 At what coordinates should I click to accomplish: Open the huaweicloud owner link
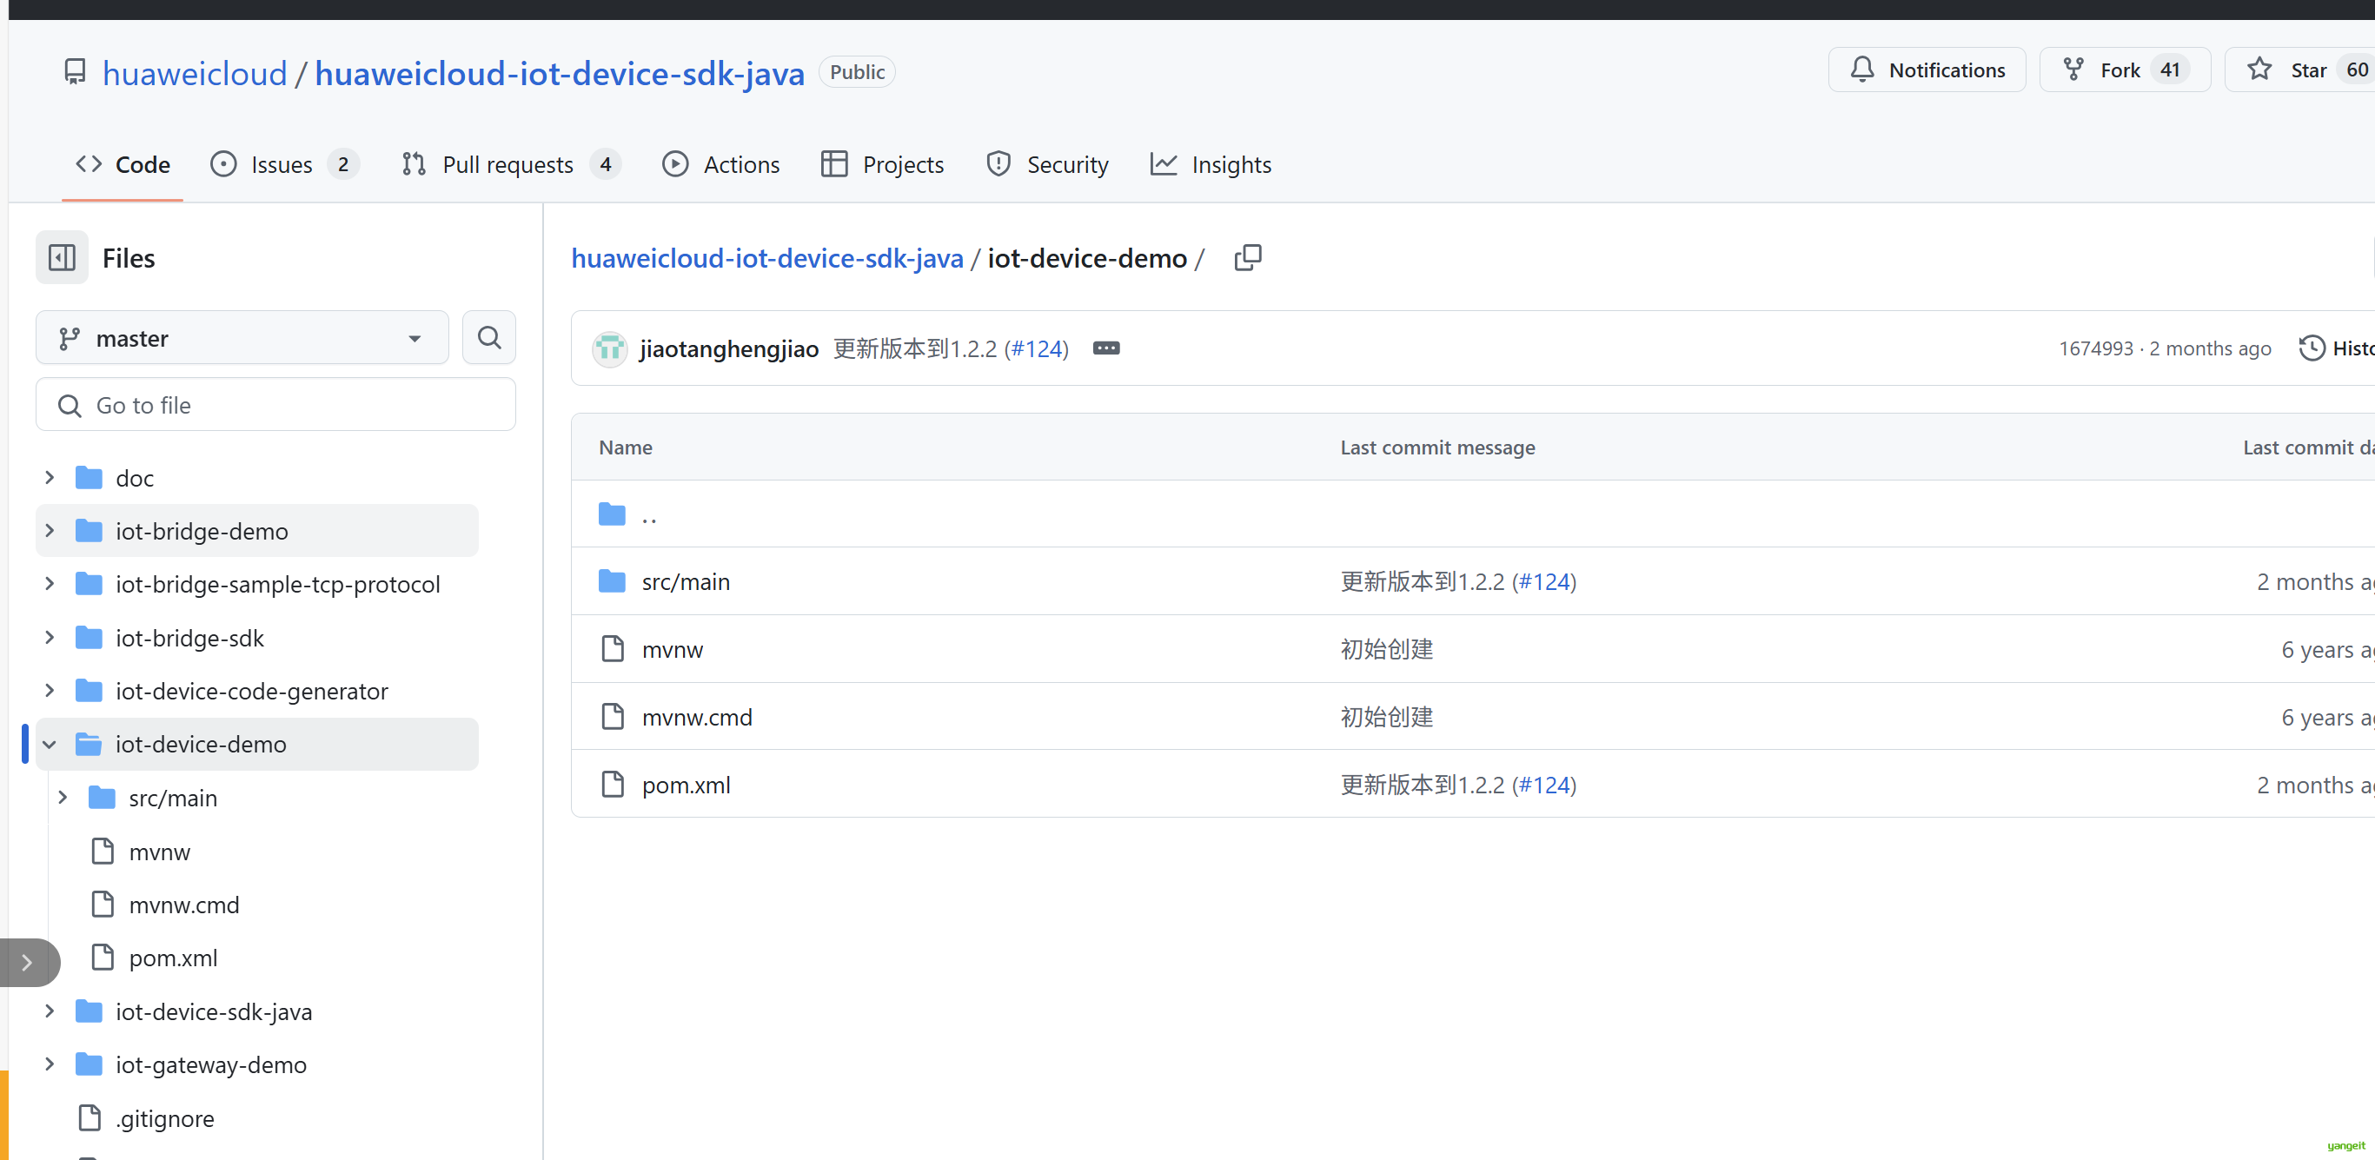pos(195,73)
